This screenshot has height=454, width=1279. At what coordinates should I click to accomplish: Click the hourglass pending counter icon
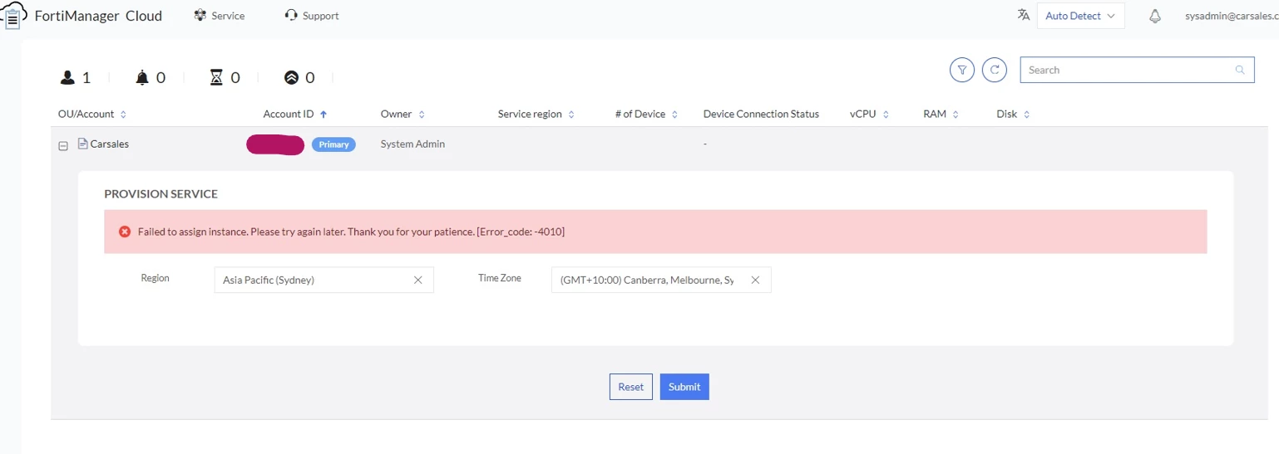coord(216,77)
